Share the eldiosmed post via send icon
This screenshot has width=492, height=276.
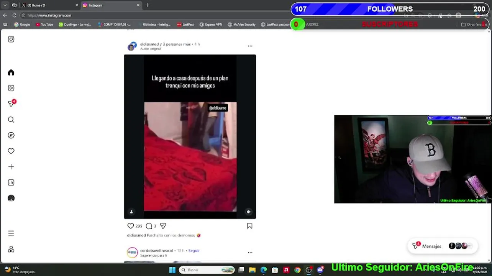pos(163,226)
